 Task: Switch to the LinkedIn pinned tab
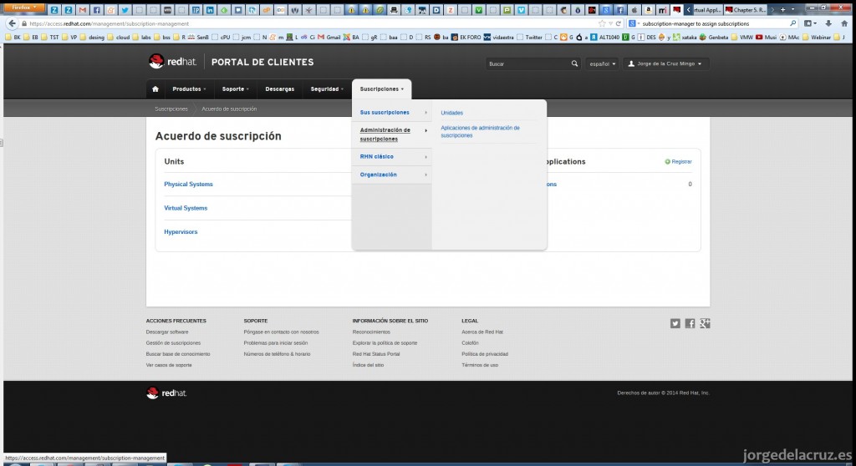[x=210, y=10]
